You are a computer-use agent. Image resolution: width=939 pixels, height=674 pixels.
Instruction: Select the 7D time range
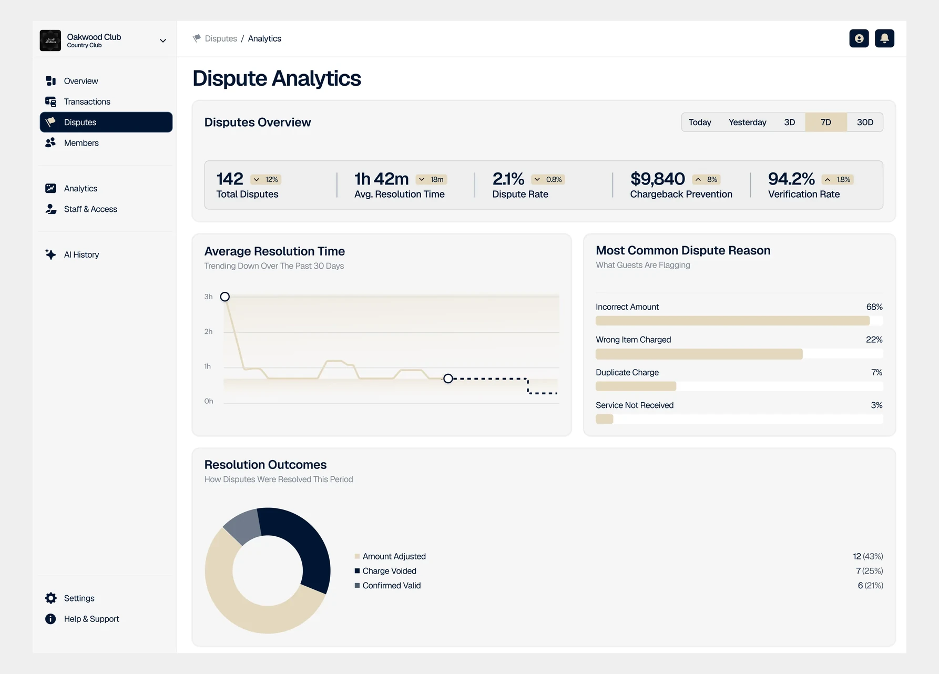pyautogui.click(x=826, y=122)
